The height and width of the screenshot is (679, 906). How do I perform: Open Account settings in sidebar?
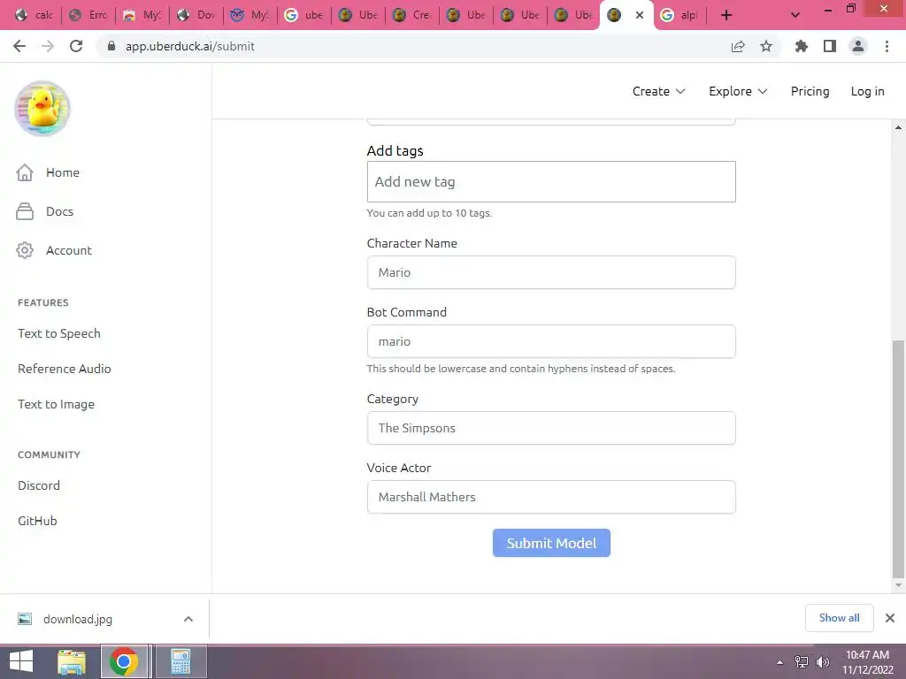[x=54, y=250]
